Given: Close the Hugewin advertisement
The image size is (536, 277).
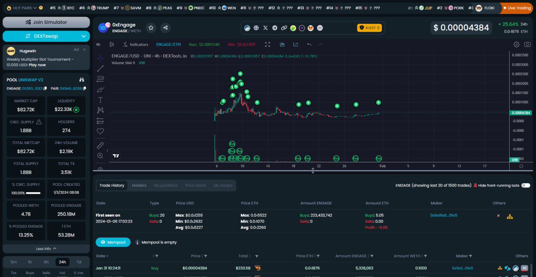Looking at the screenshot, I should point(84,50).
